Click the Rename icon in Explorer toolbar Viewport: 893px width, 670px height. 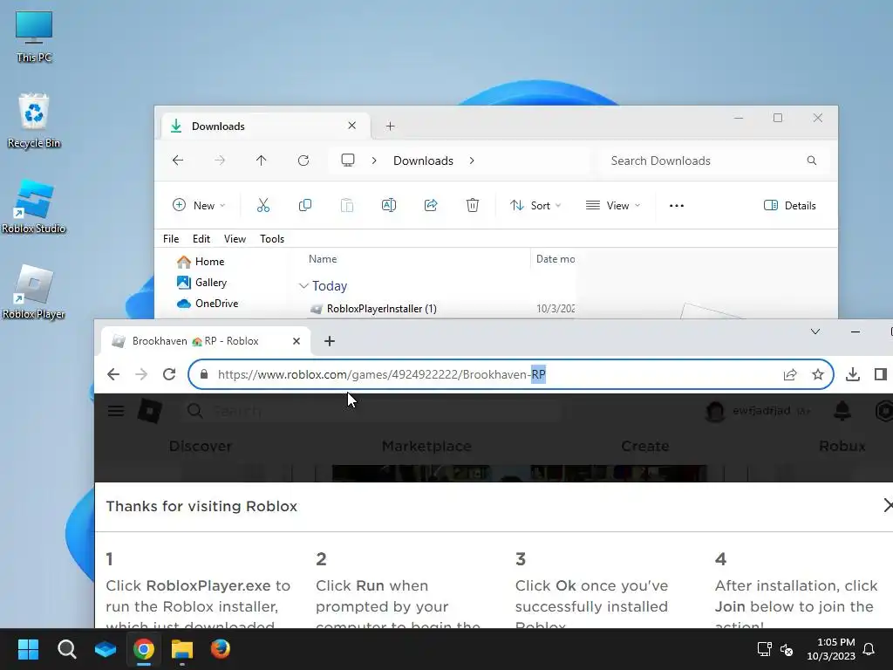(x=389, y=205)
